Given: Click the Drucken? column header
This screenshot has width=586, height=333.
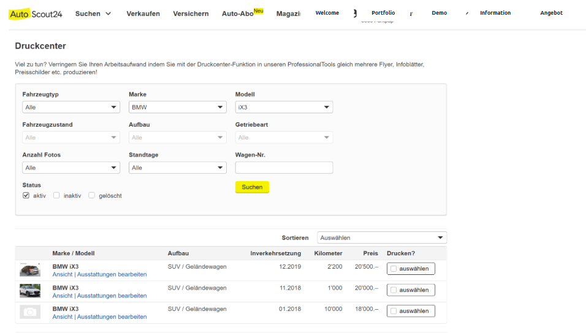Looking at the screenshot, I should (x=401, y=253).
